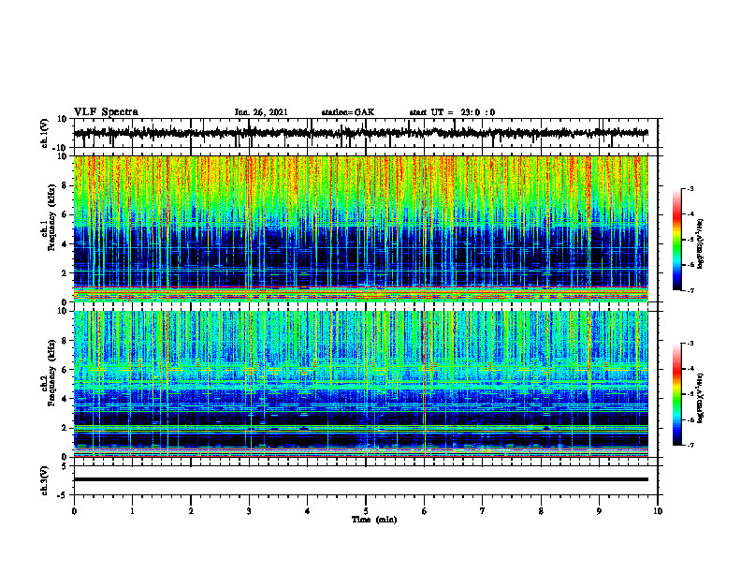Click the "Time (min)" x-axis label

[374, 520]
